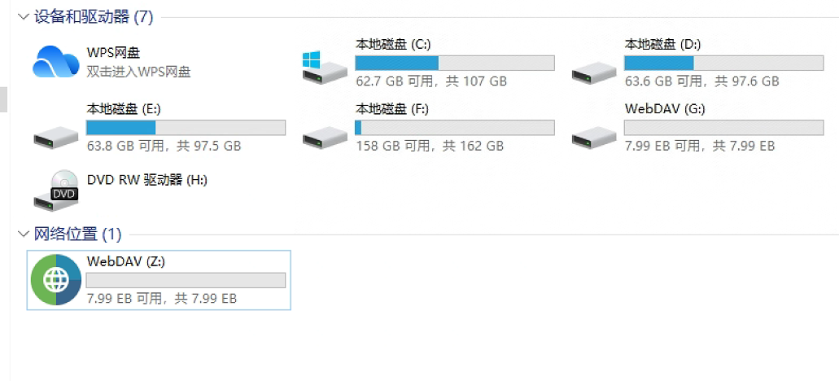Viewport: 839px width, 381px height.
Task: Click the 双击进入WPS网盘 subtitle text
Action: pos(138,72)
